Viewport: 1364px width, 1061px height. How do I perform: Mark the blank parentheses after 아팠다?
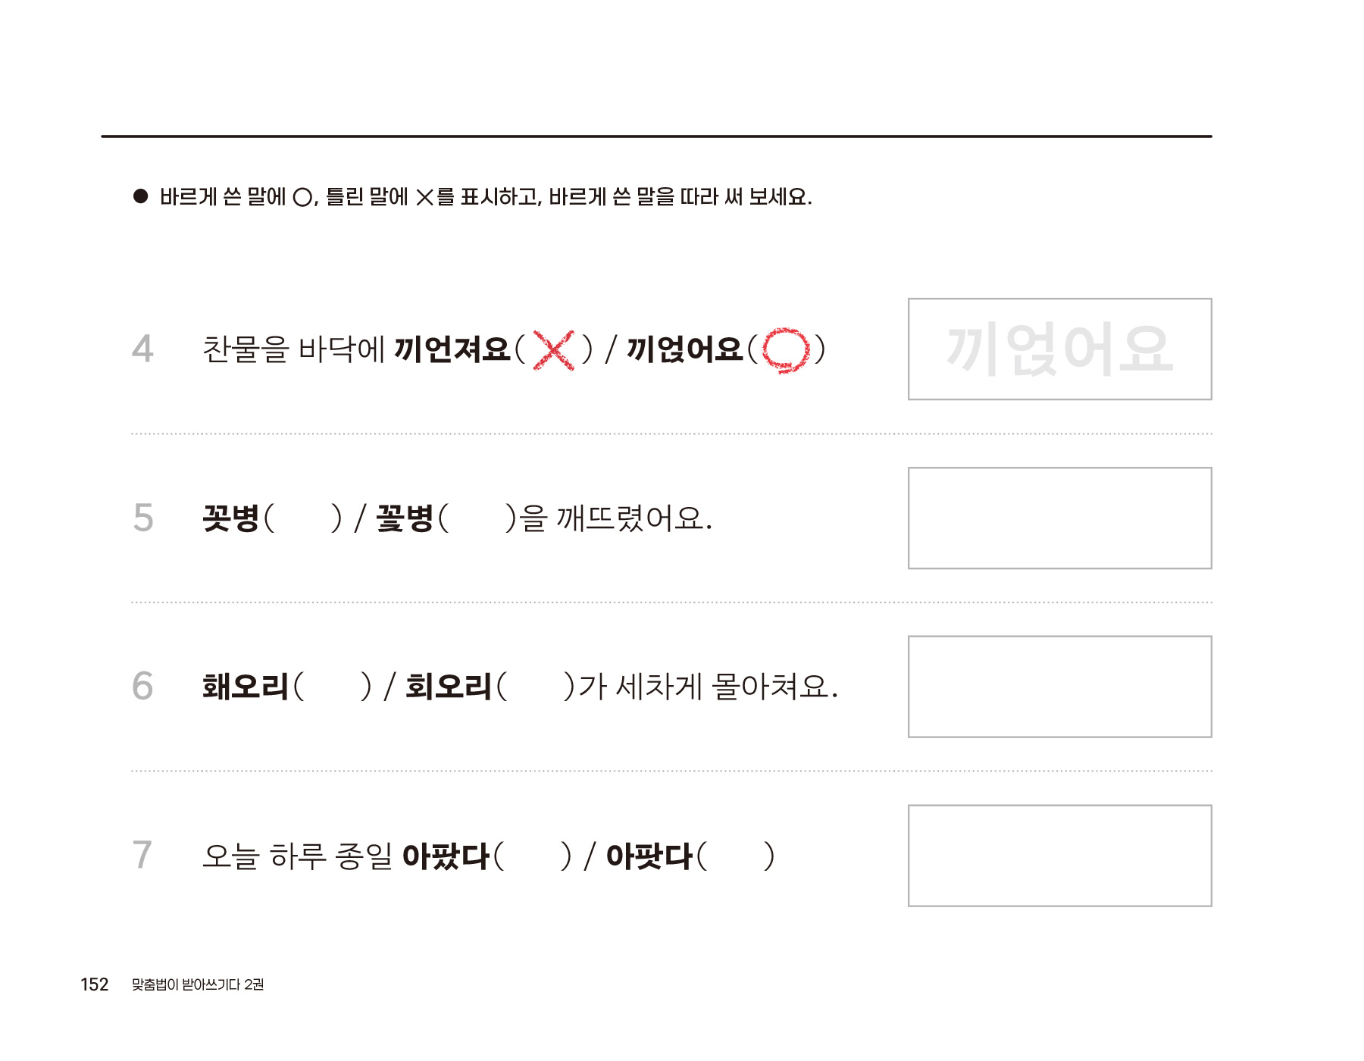[x=532, y=856]
